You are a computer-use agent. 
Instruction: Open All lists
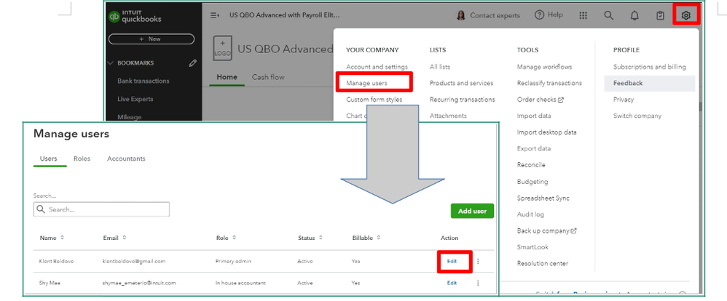coord(439,67)
